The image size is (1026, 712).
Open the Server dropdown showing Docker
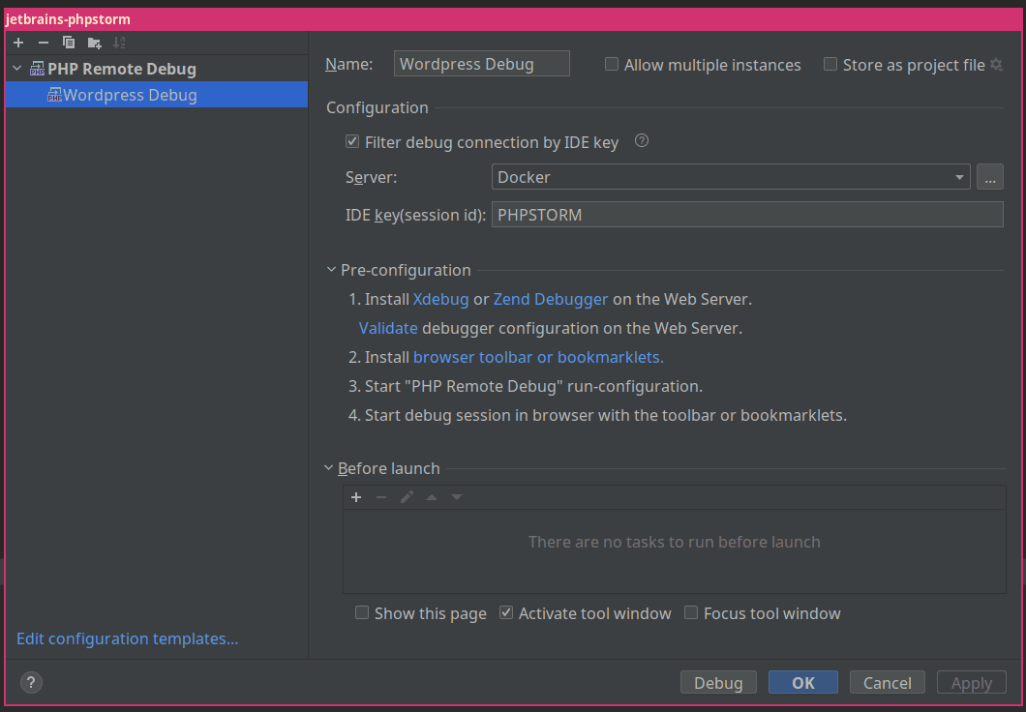[730, 176]
